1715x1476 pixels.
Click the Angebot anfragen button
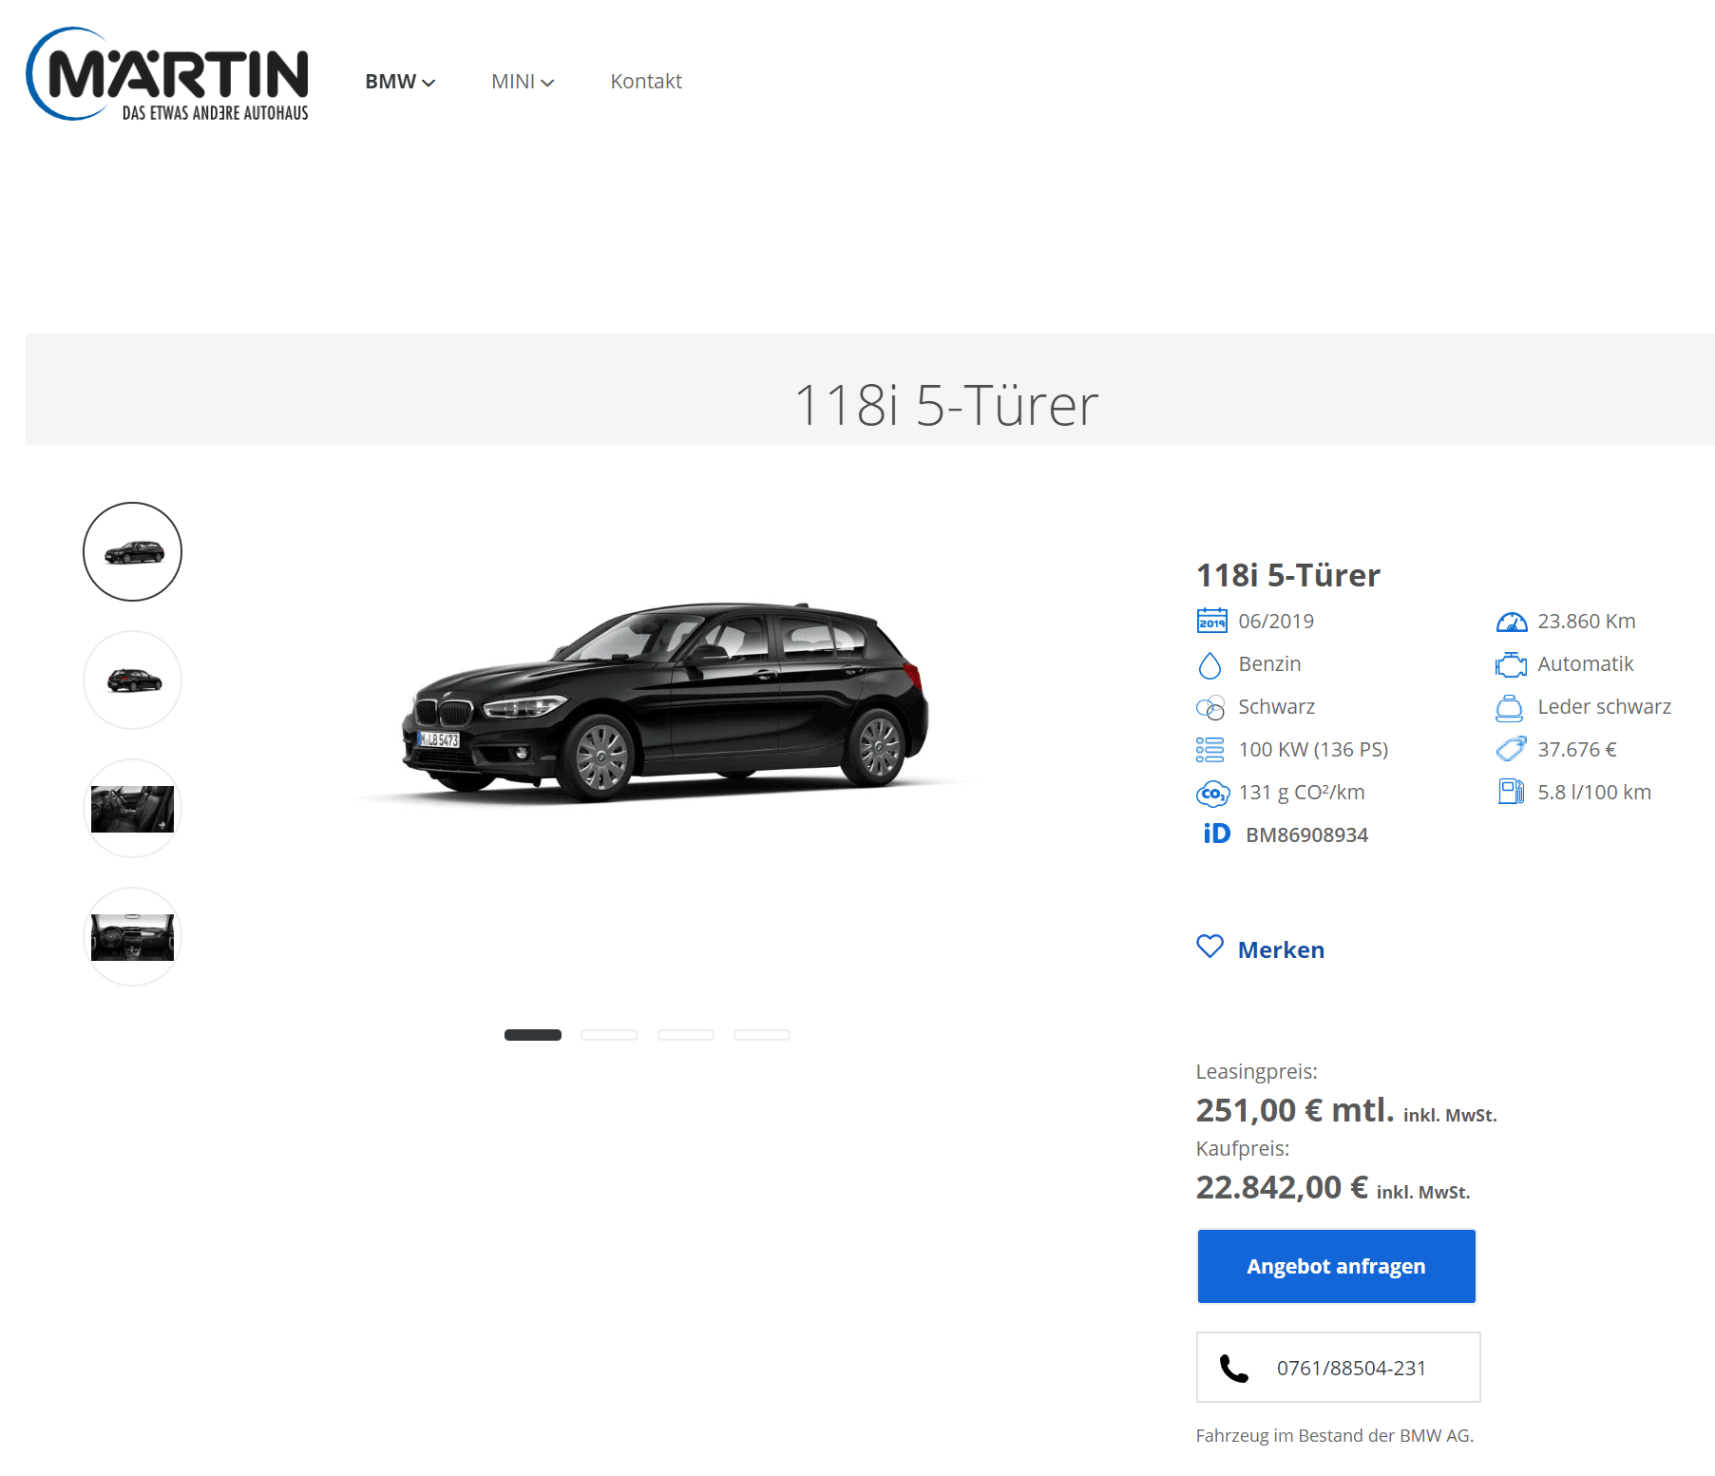(x=1336, y=1266)
